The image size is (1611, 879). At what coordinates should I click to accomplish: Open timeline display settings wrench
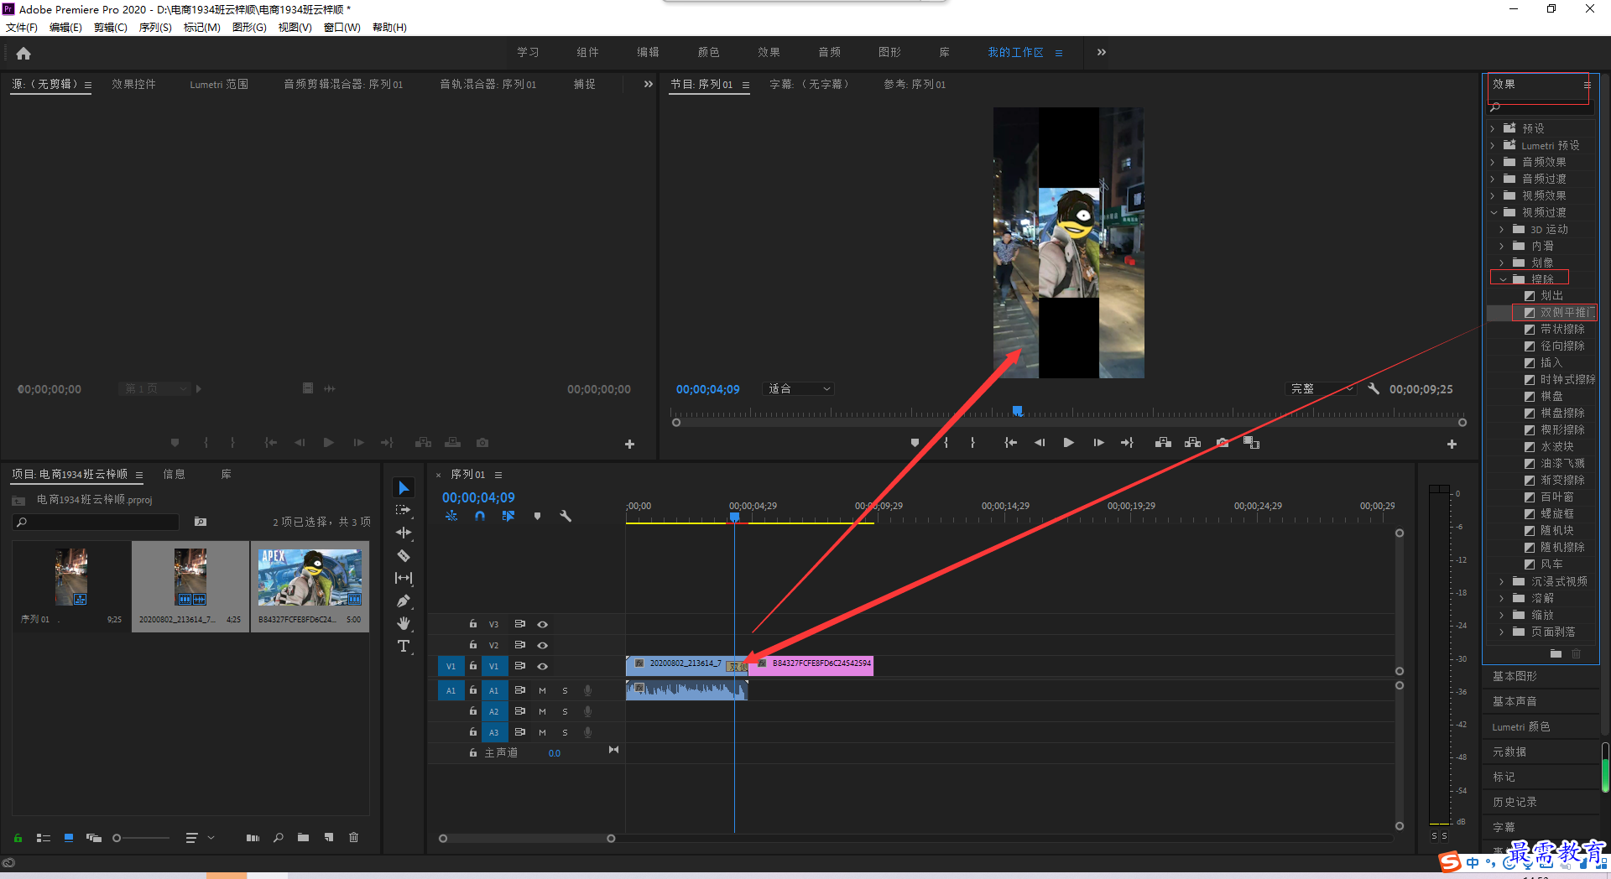point(566,517)
